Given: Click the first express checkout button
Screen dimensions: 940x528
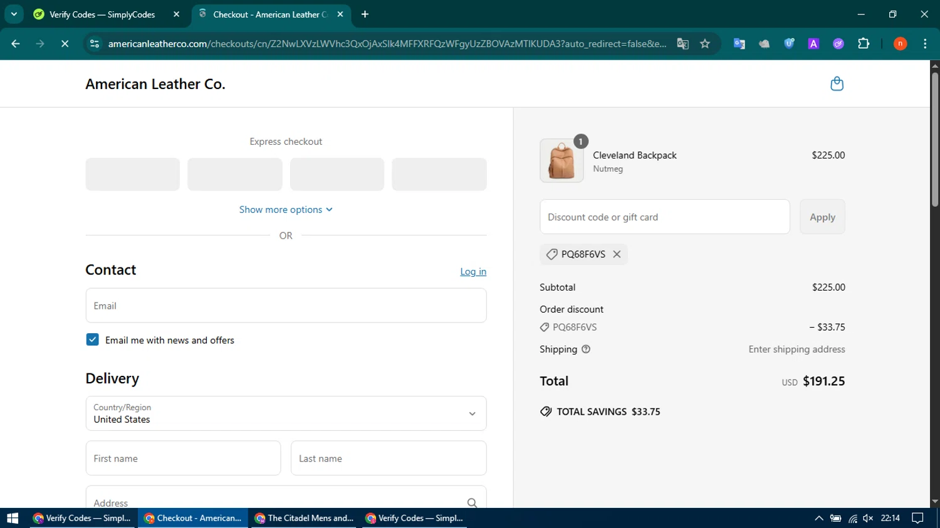Looking at the screenshot, I should click(133, 174).
